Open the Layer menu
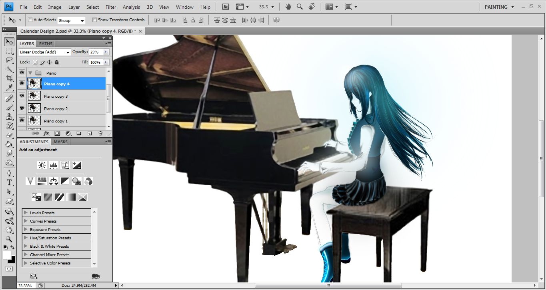The height and width of the screenshot is (290, 546). point(74,7)
